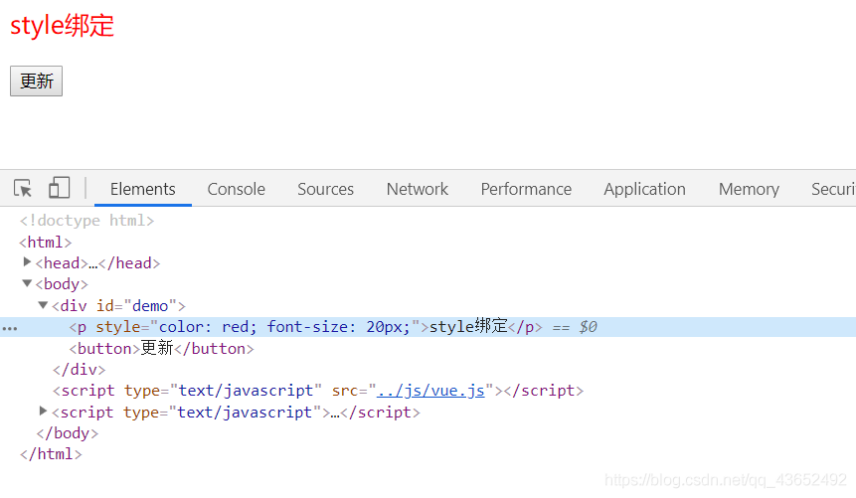Activate the inspect element picker icon
856x498 pixels.
[23, 189]
